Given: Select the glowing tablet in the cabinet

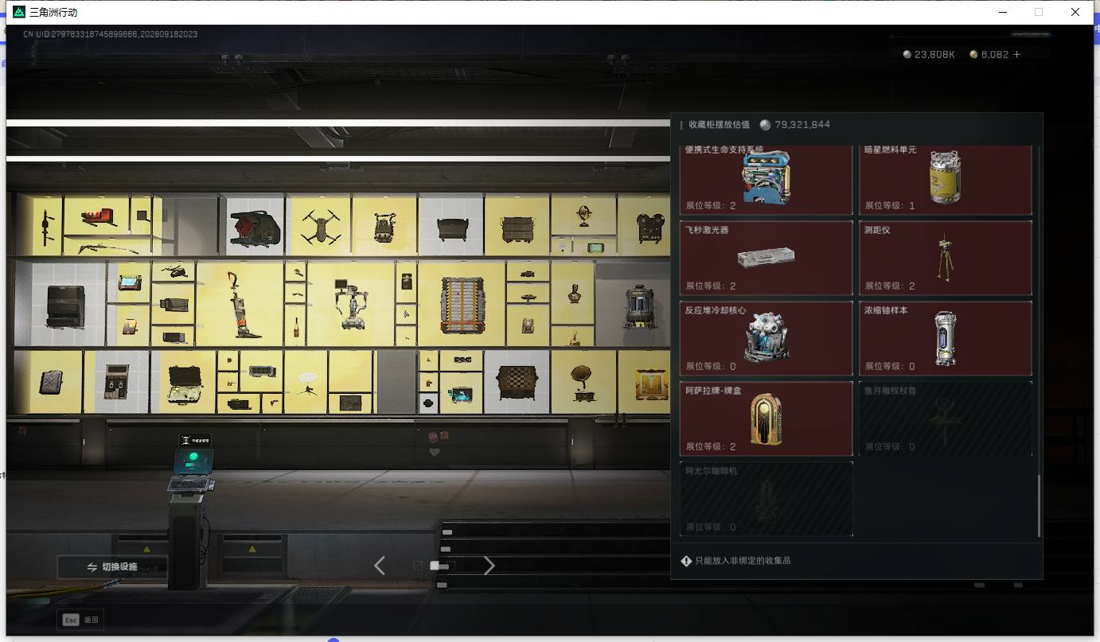Looking at the screenshot, I should 129,282.
